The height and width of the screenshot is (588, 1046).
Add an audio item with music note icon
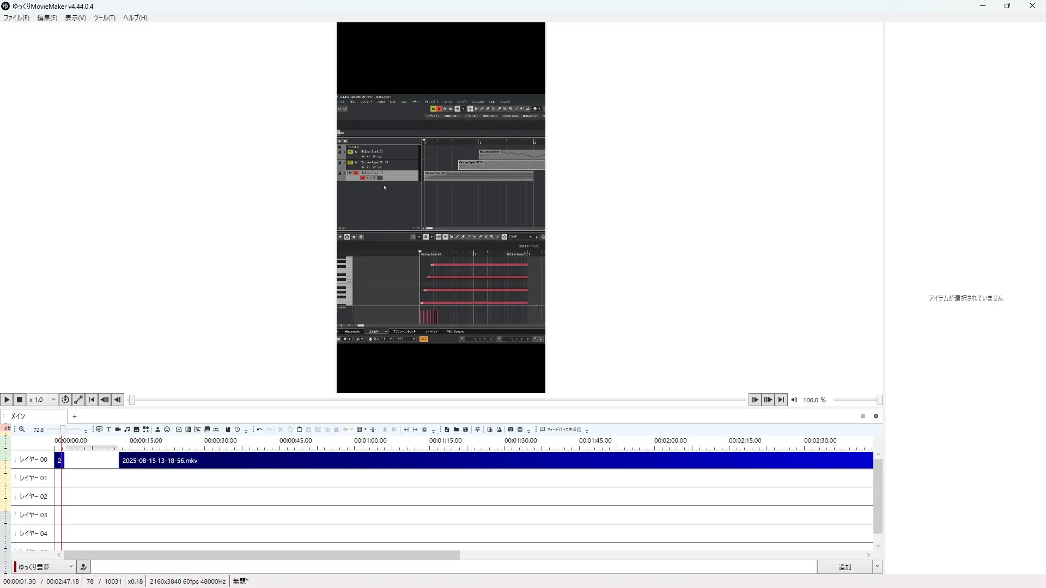(x=127, y=430)
